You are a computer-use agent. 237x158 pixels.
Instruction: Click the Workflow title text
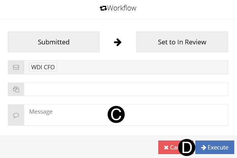click(122, 8)
